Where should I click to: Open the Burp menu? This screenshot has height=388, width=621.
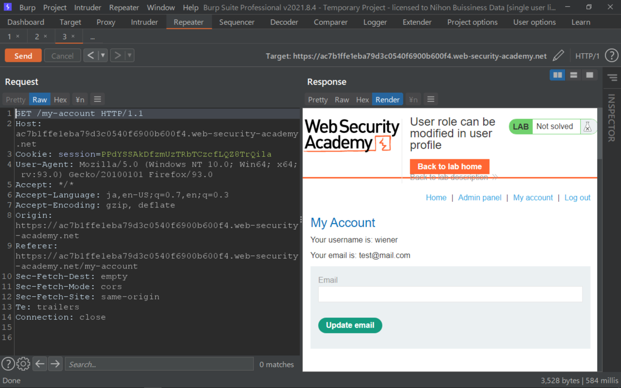pos(27,8)
